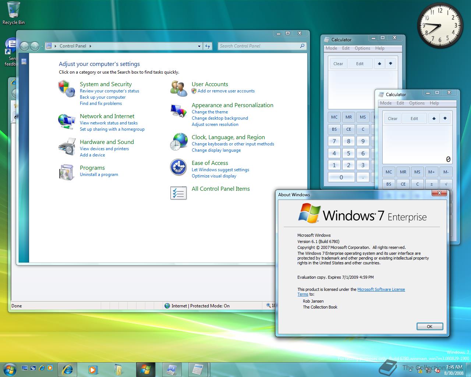Viewport: 471px width, 377px height.
Task: Open recent pages dropdown beside forward button
Action: (x=42, y=46)
